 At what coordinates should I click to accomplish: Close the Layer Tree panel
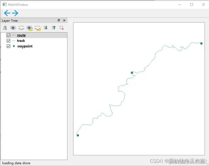tap(64, 20)
